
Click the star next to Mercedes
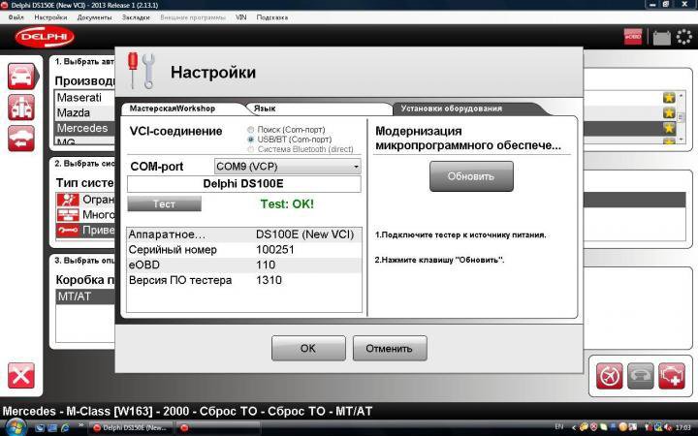[669, 128]
